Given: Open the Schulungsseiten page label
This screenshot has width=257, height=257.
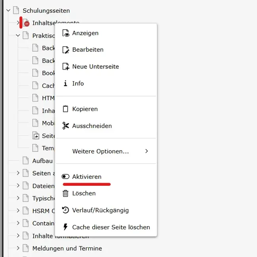Looking at the screenshot, I should [46, 11].
